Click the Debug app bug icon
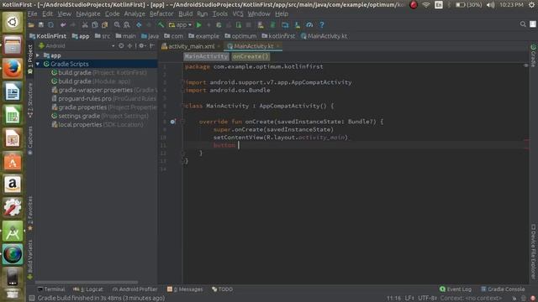 pyautogui.click(x=219, y=25)
